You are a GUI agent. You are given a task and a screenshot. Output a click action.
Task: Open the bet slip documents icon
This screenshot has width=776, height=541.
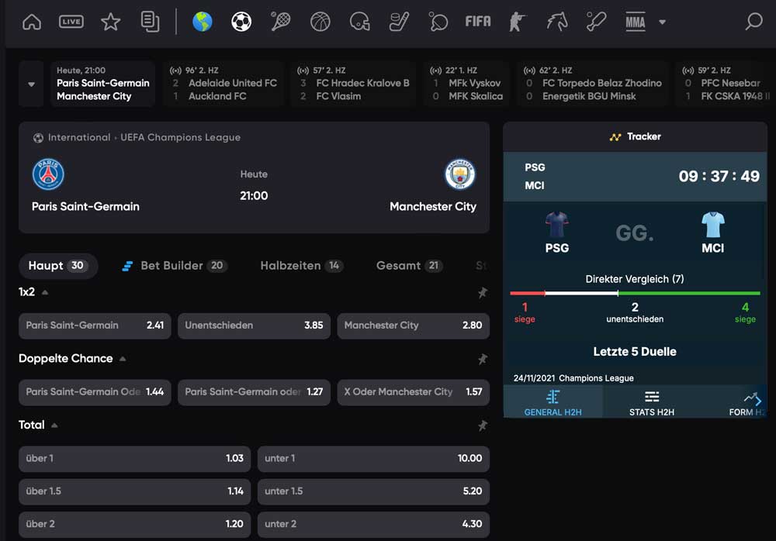[150, 22]
